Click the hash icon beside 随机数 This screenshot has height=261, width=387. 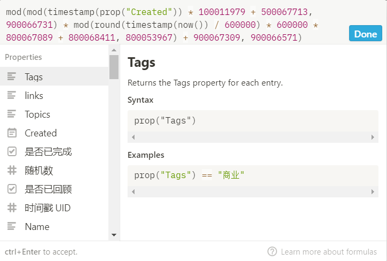coord(12,171)
